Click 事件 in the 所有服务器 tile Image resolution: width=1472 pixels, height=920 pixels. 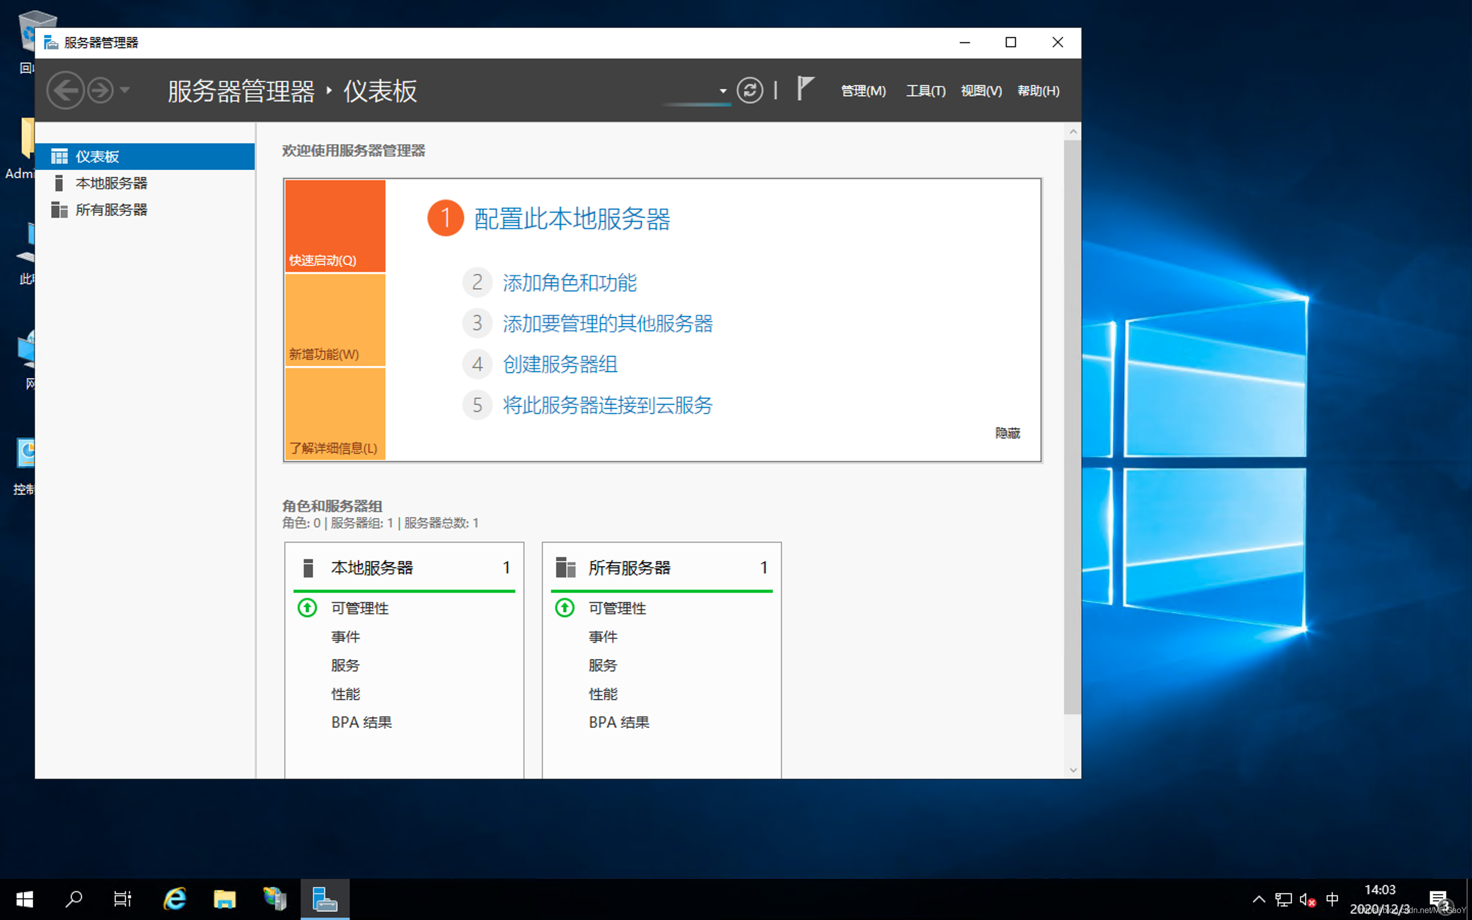pyautogui.click(x=603, y=636)
